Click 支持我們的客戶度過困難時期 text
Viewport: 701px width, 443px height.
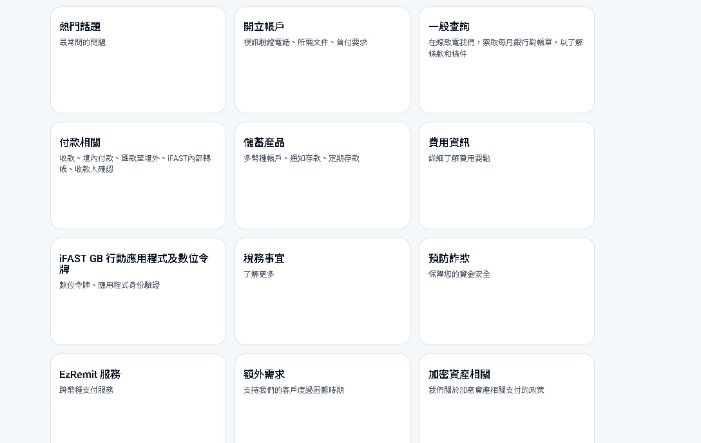click(x=294, y=390)
